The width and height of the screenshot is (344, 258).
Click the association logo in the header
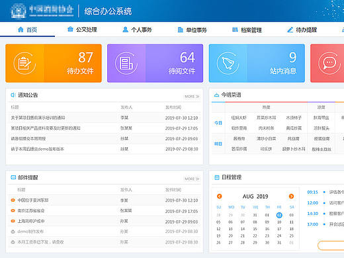pos(42,11)
